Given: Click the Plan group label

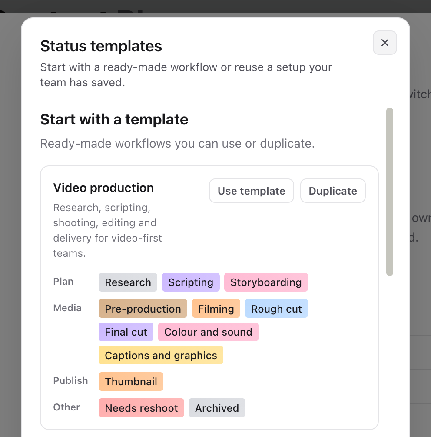Looking at the screenshot, I should (x=63, y=282).
